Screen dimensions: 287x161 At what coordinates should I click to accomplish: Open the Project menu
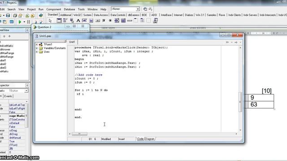(31, 9)
